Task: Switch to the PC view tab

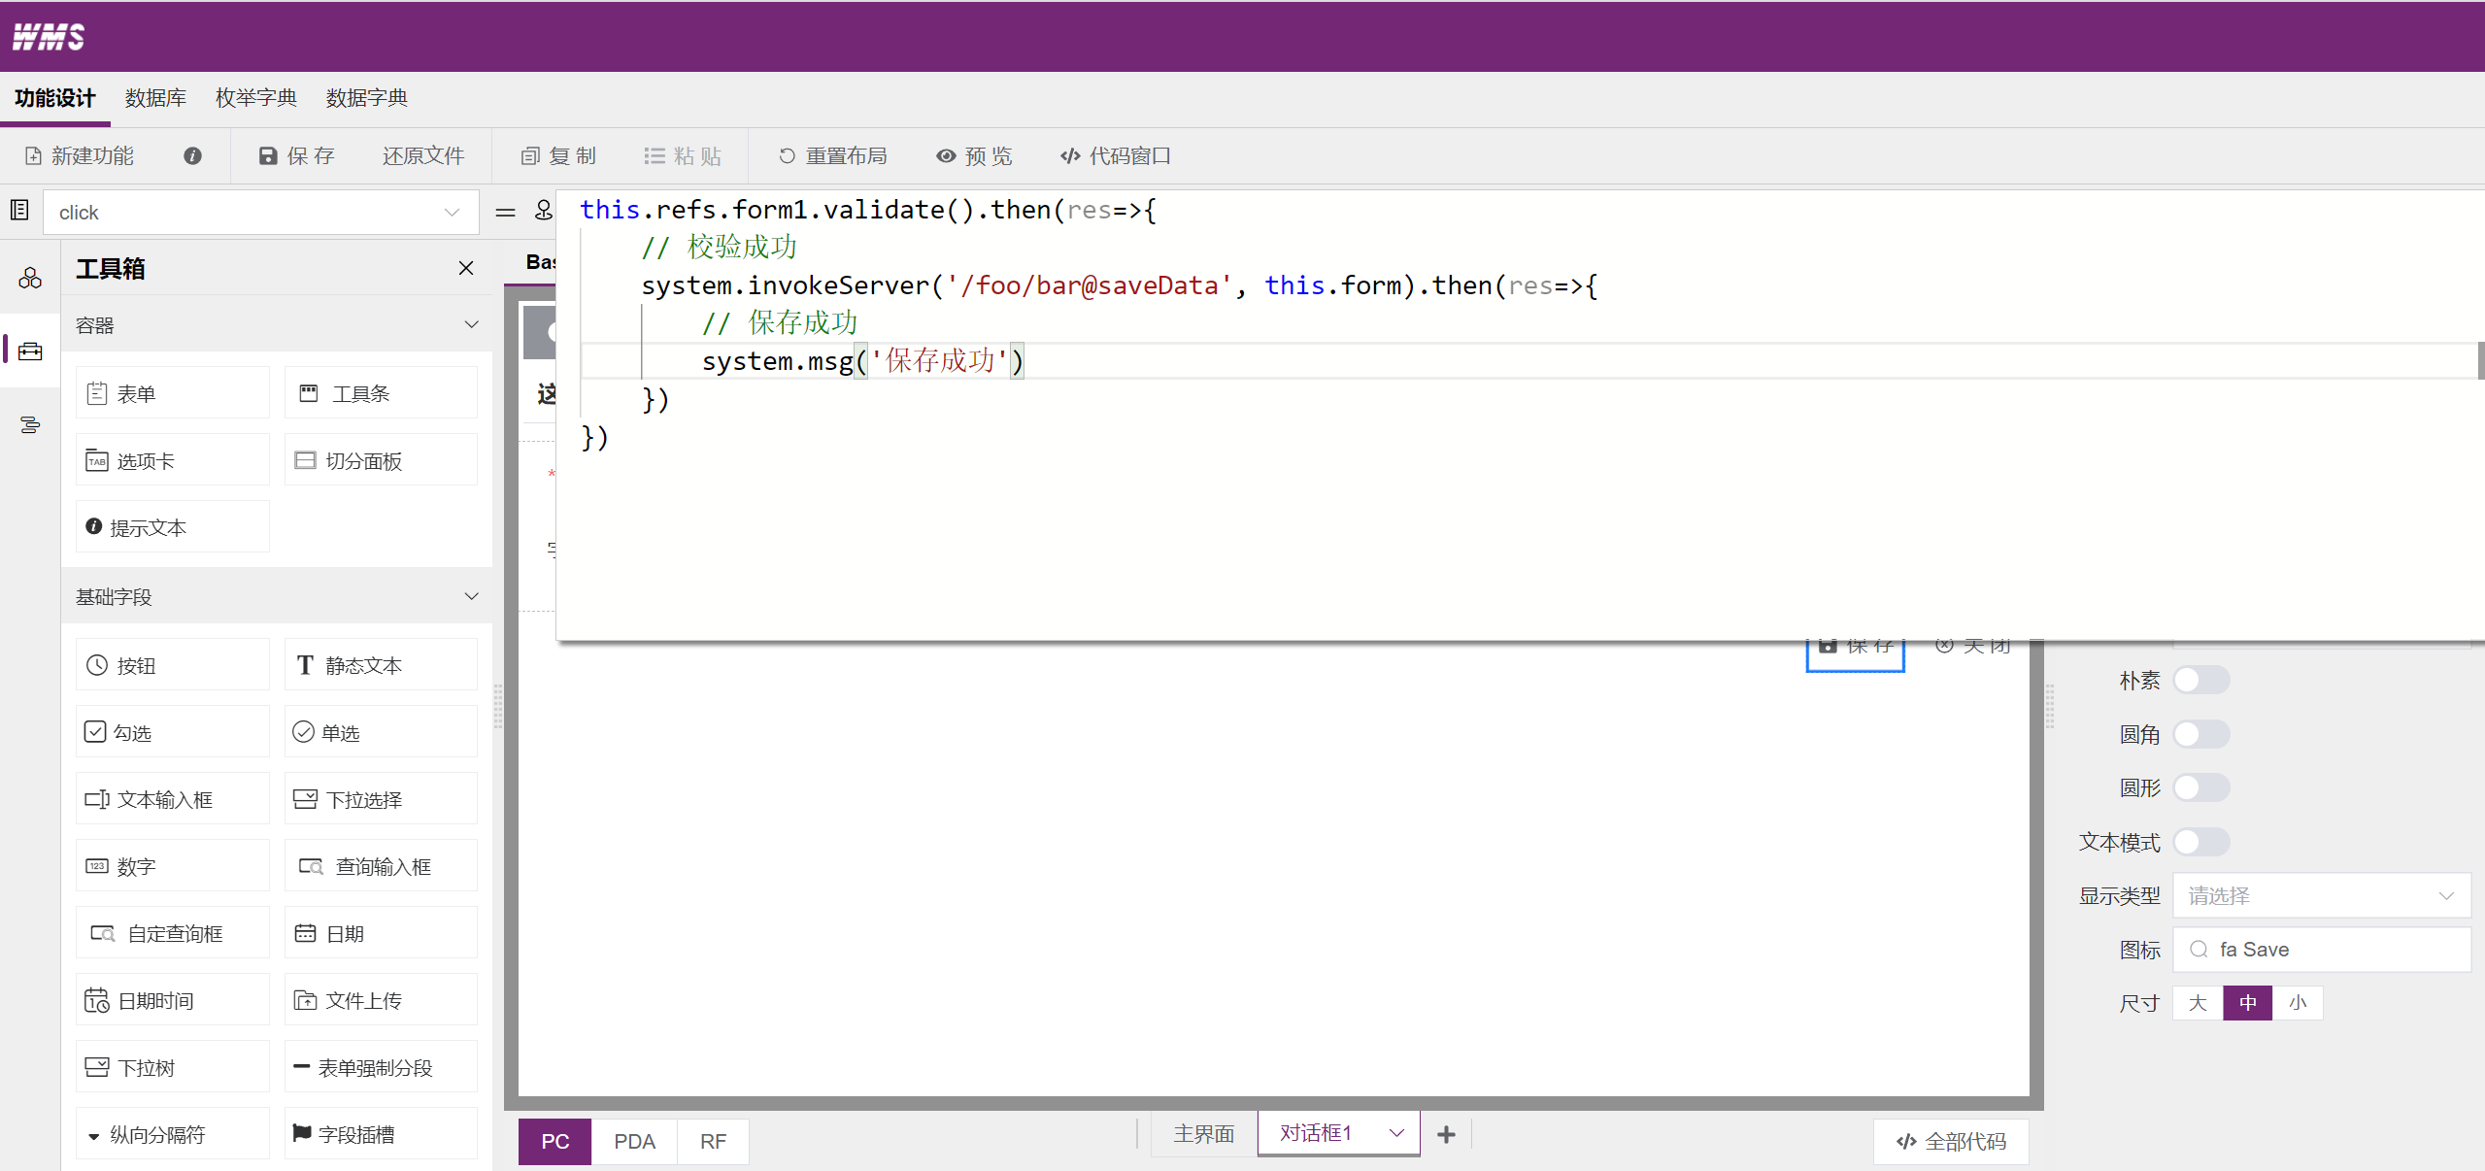Action: (x=554, y=1141)
